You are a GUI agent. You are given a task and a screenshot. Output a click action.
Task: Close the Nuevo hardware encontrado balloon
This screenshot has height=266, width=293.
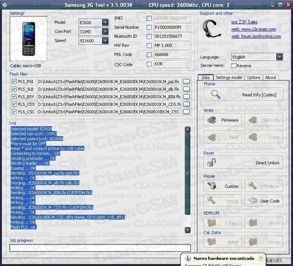click(x=260, y=258)
